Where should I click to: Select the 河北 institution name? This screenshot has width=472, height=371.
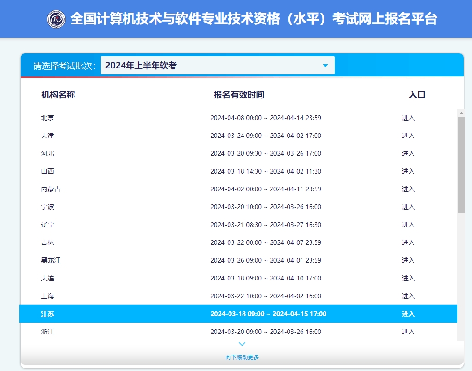(48, 153)
